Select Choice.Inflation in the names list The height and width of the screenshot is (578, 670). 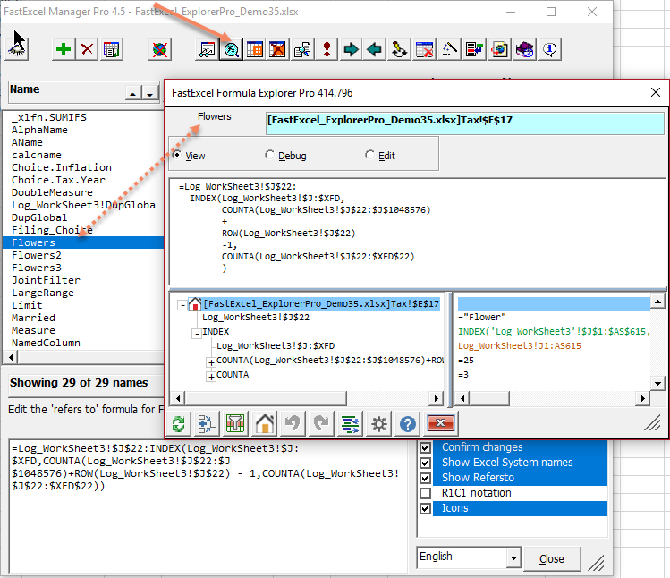pos(62,167)
